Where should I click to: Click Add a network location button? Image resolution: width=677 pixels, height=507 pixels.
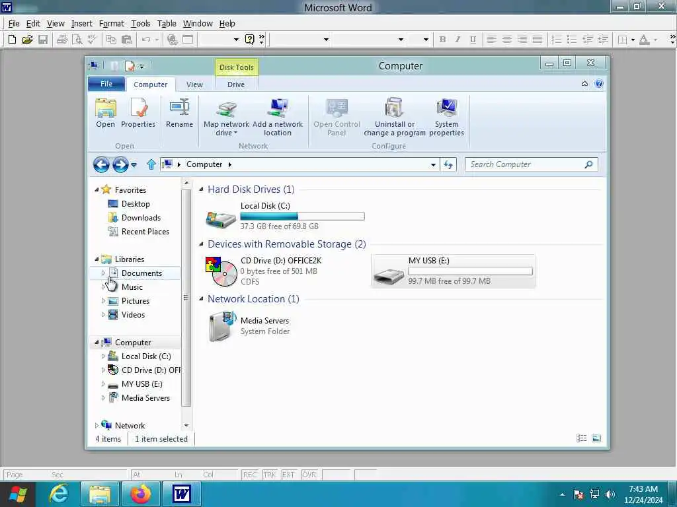point(278,118)
